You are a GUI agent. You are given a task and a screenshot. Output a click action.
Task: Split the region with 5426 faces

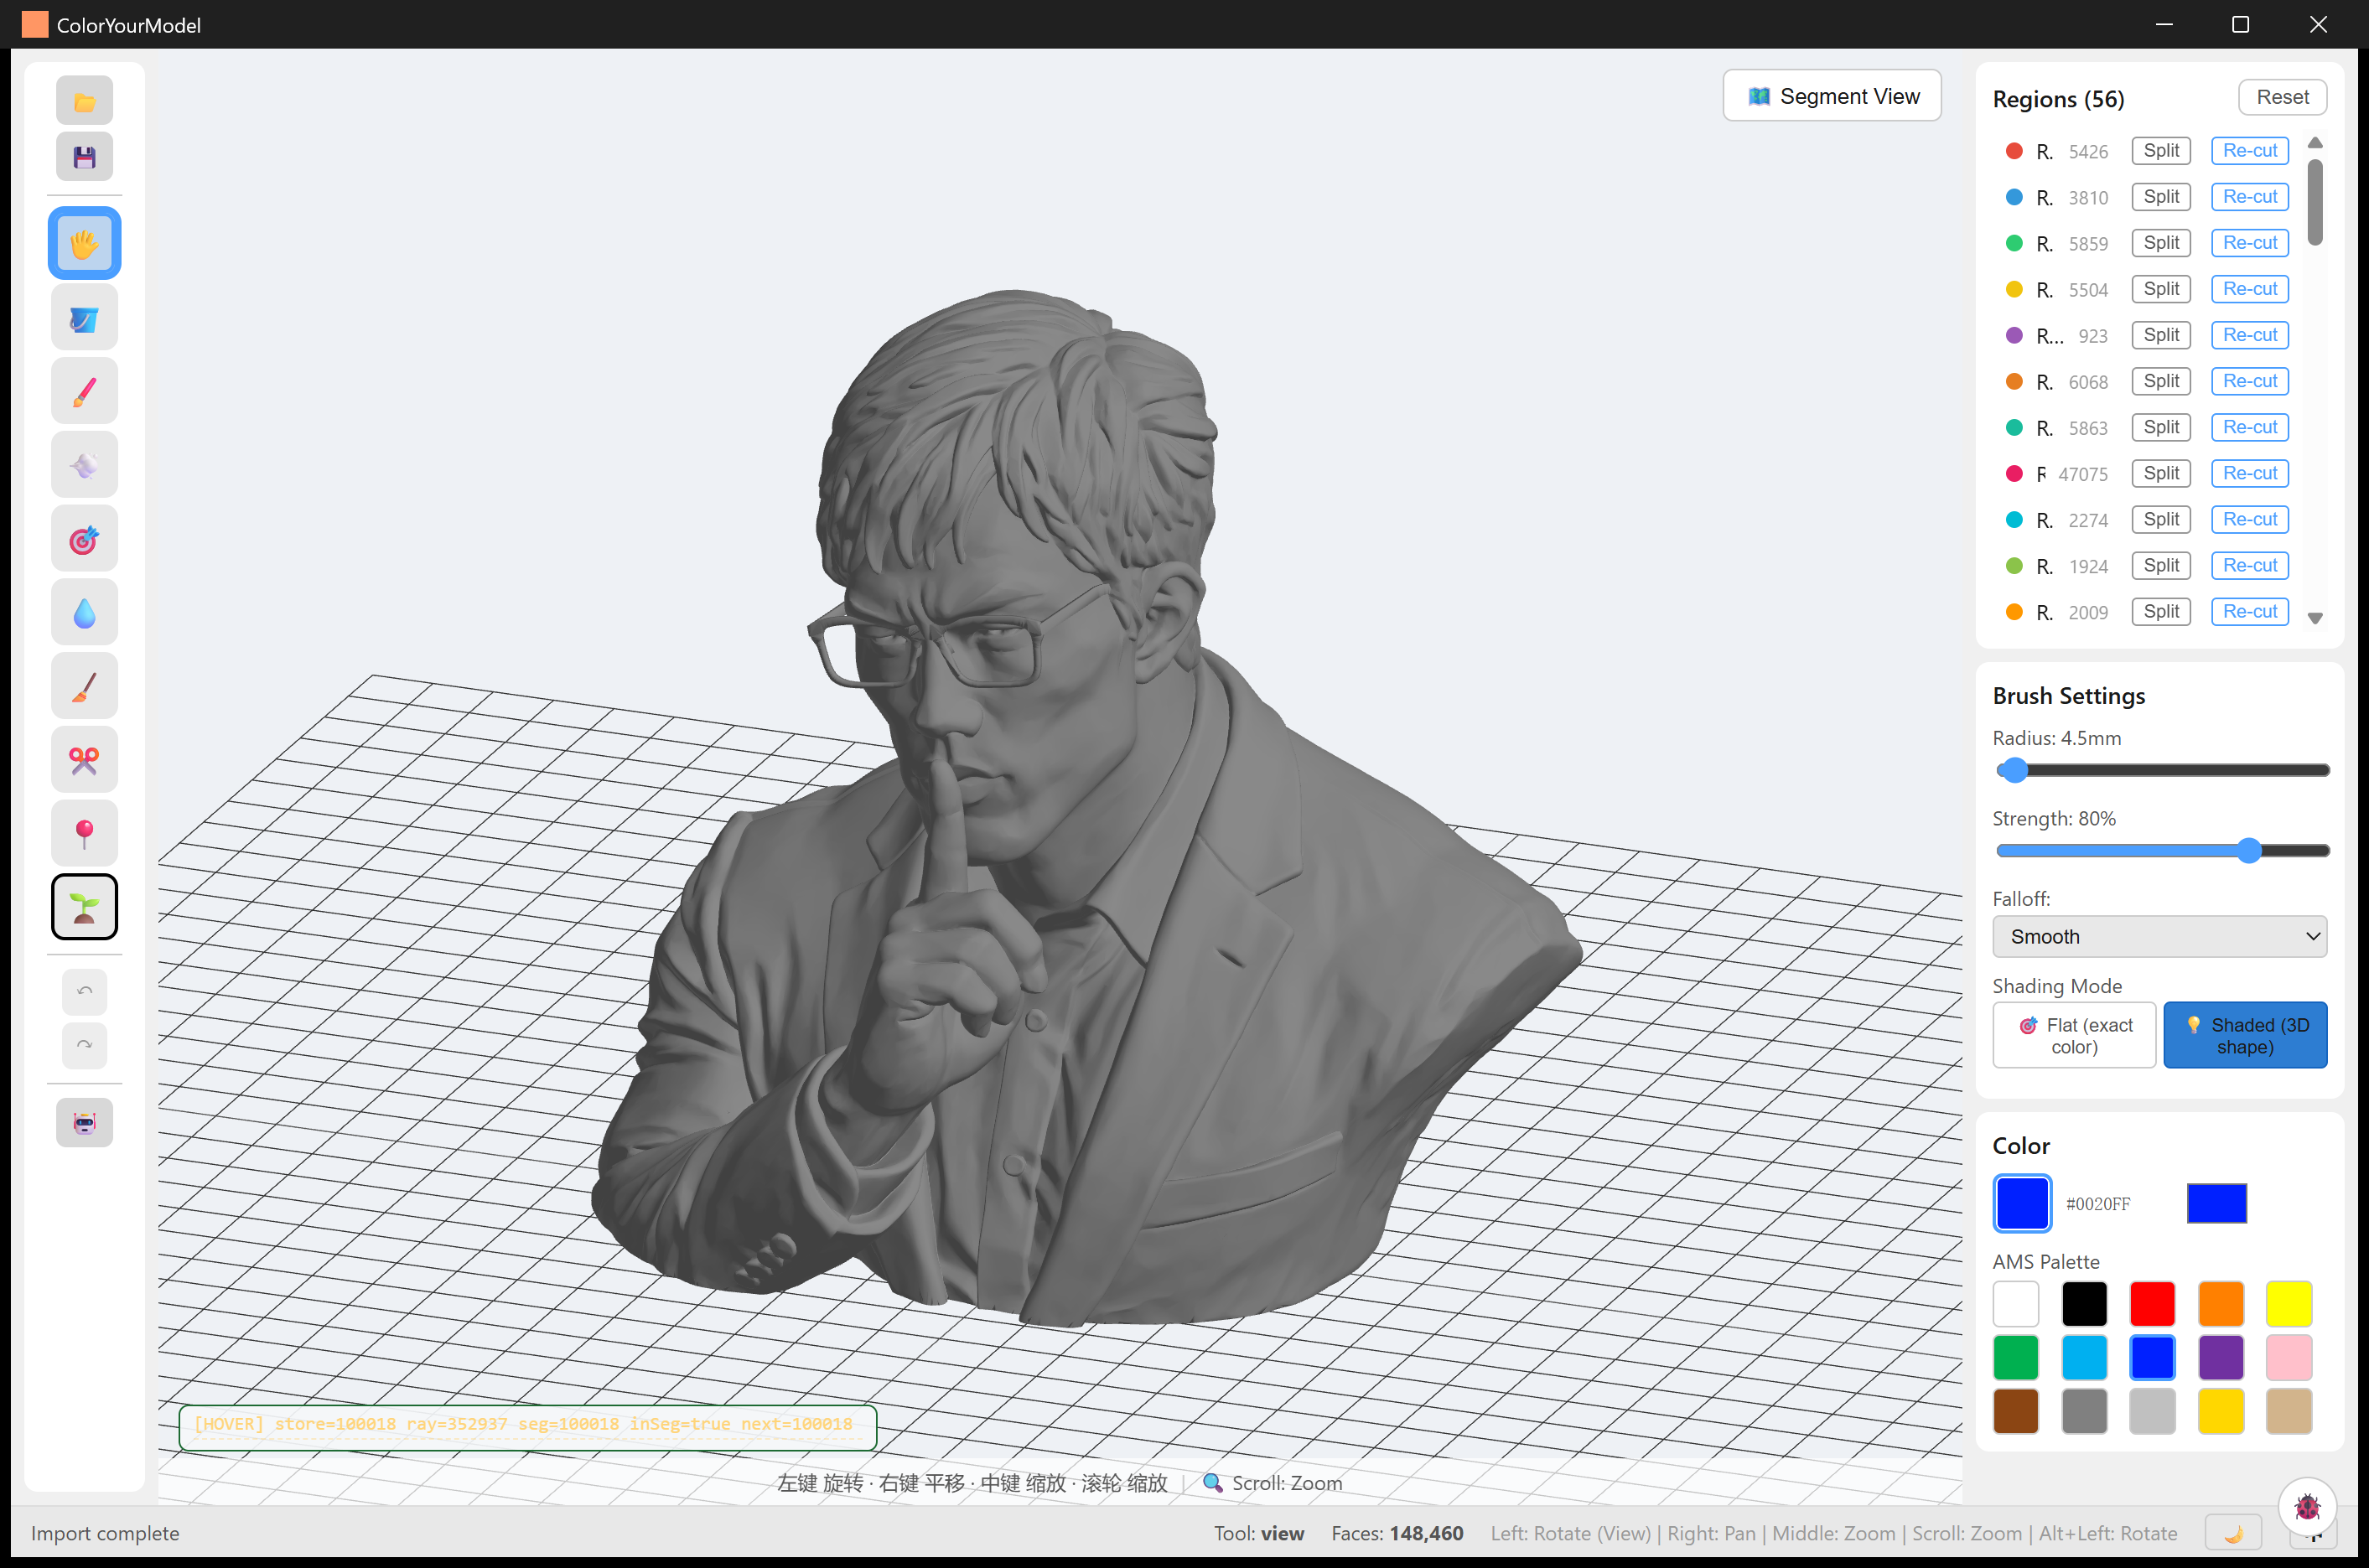[x=2160, y=151]
